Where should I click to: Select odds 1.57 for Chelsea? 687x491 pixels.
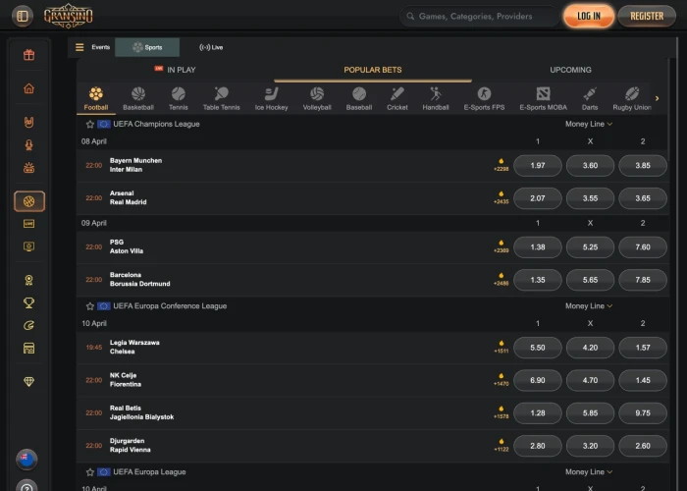click(643, 348)
